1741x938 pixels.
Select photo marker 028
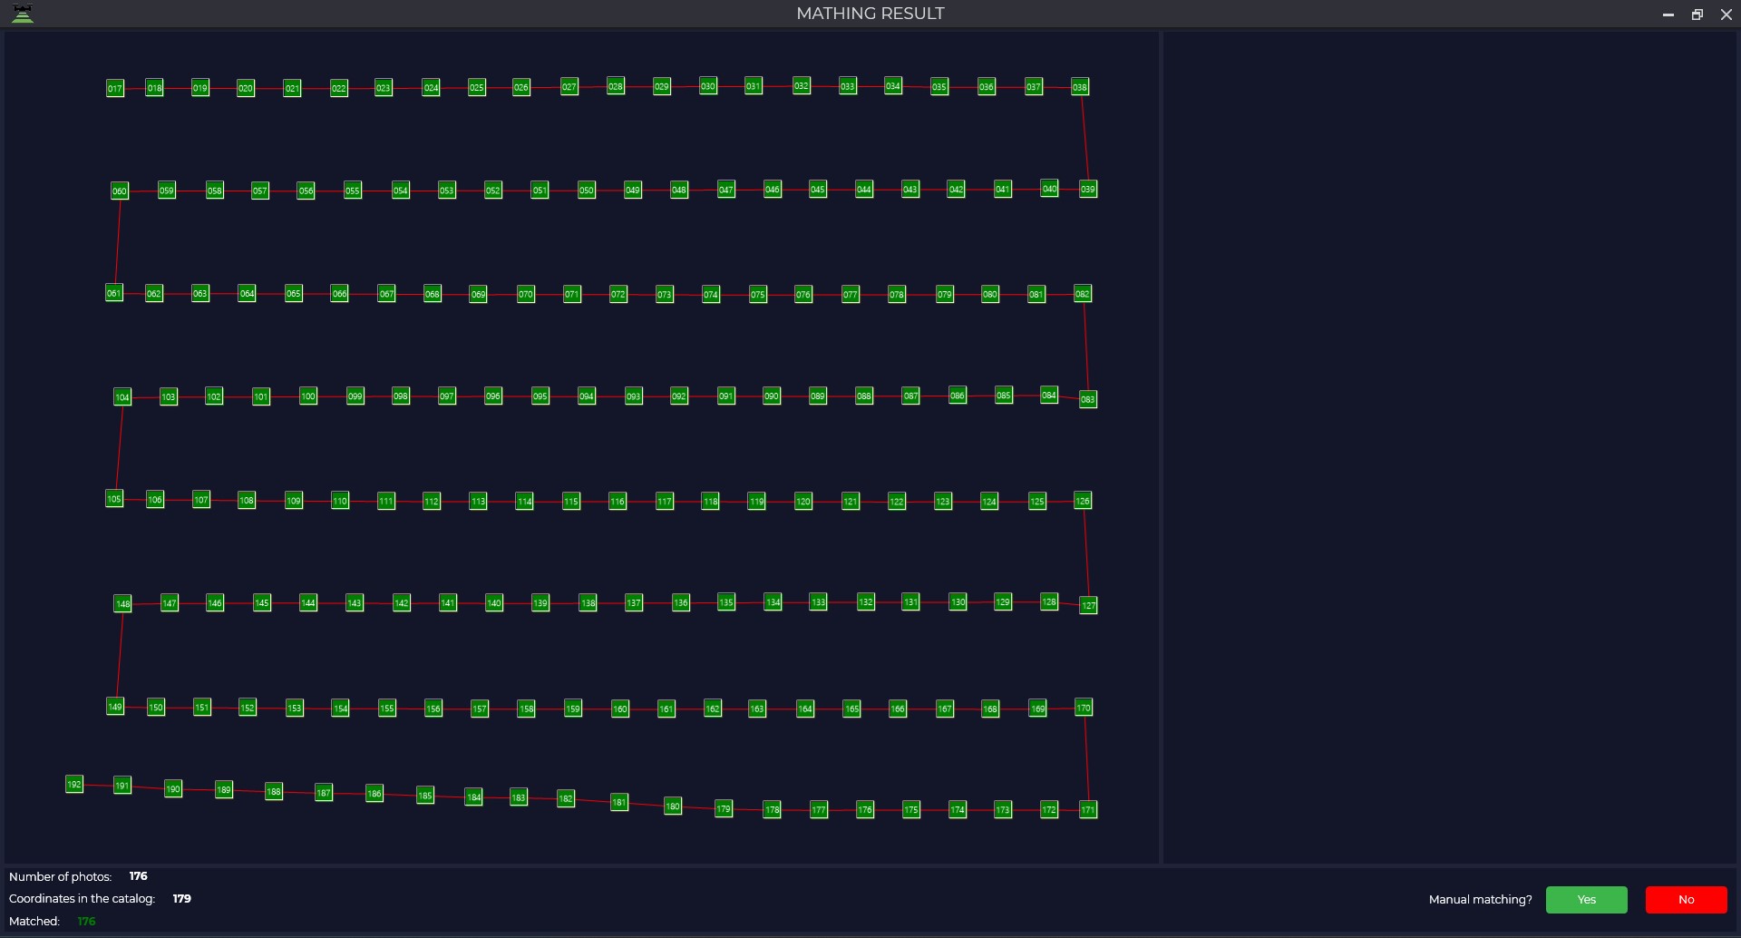(616, 86)
